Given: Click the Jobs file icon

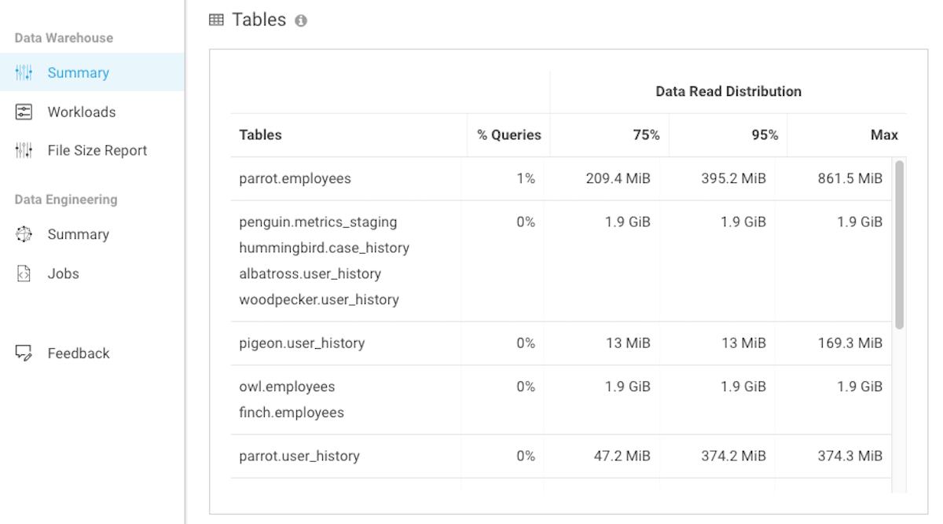Looking at the screenshot, I should tap(24, 274).
